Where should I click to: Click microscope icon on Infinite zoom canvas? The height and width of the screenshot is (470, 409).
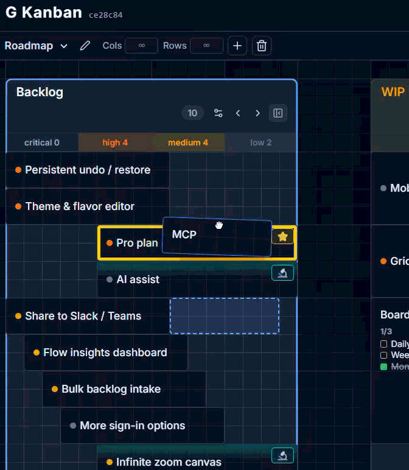point(282,455)
